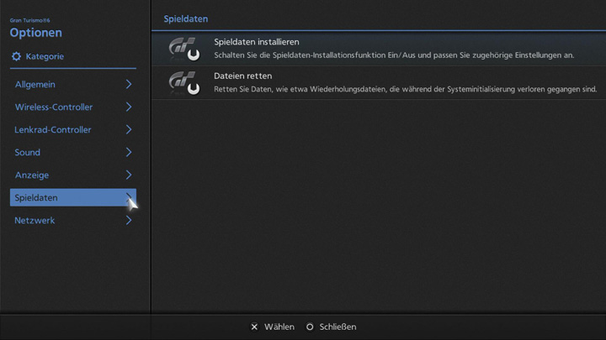Click the Kategorie gear icon

16,56
